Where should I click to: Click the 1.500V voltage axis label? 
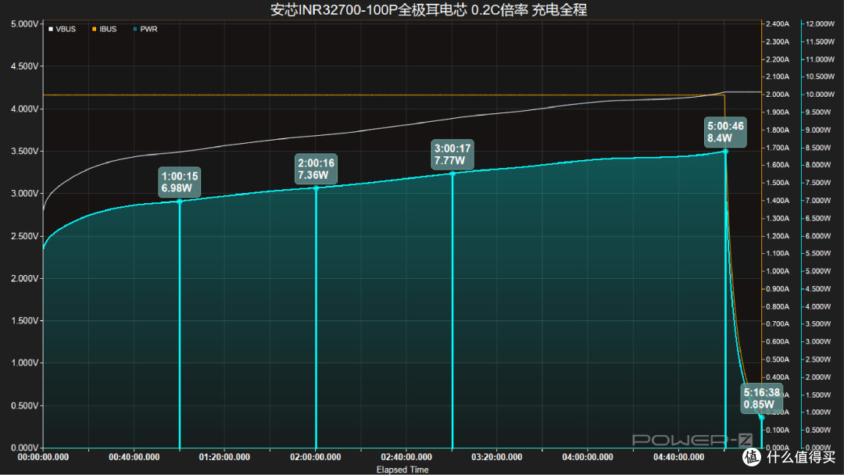tap(25, 320)
